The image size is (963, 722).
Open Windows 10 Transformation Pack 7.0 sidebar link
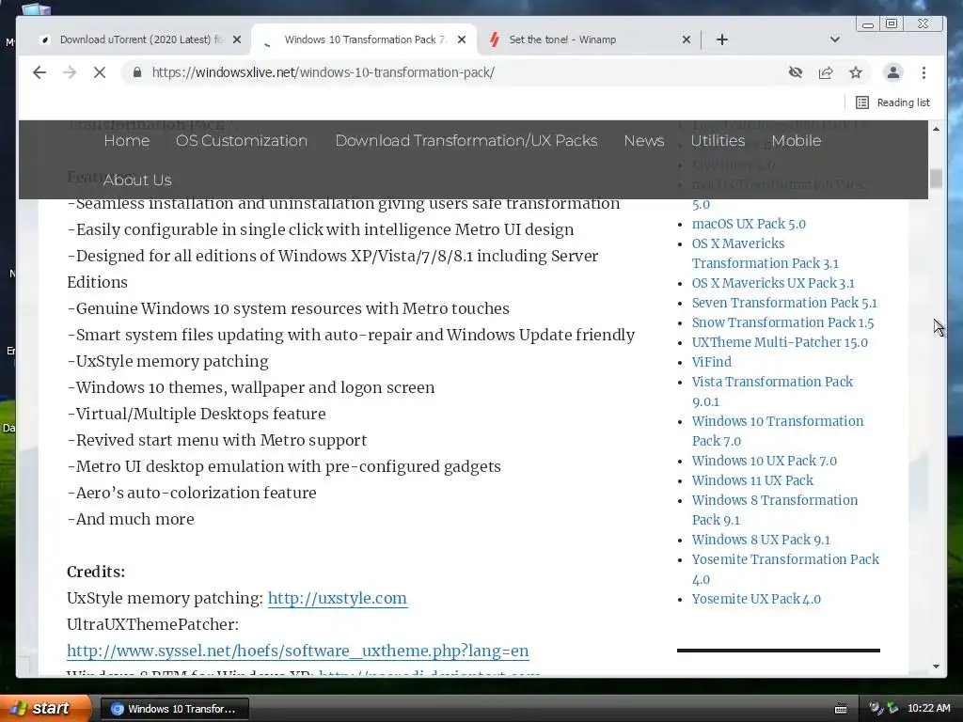click(778, 431)
